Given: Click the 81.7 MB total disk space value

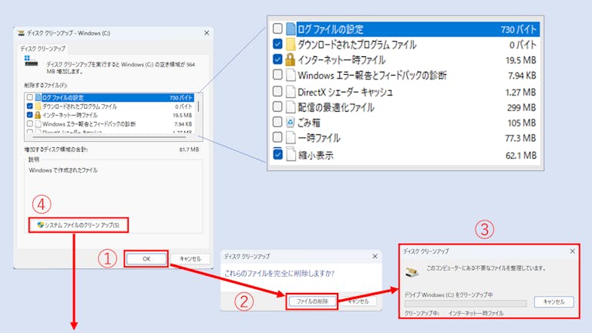Looking at the screenshot, I should (x=189, y=150).
